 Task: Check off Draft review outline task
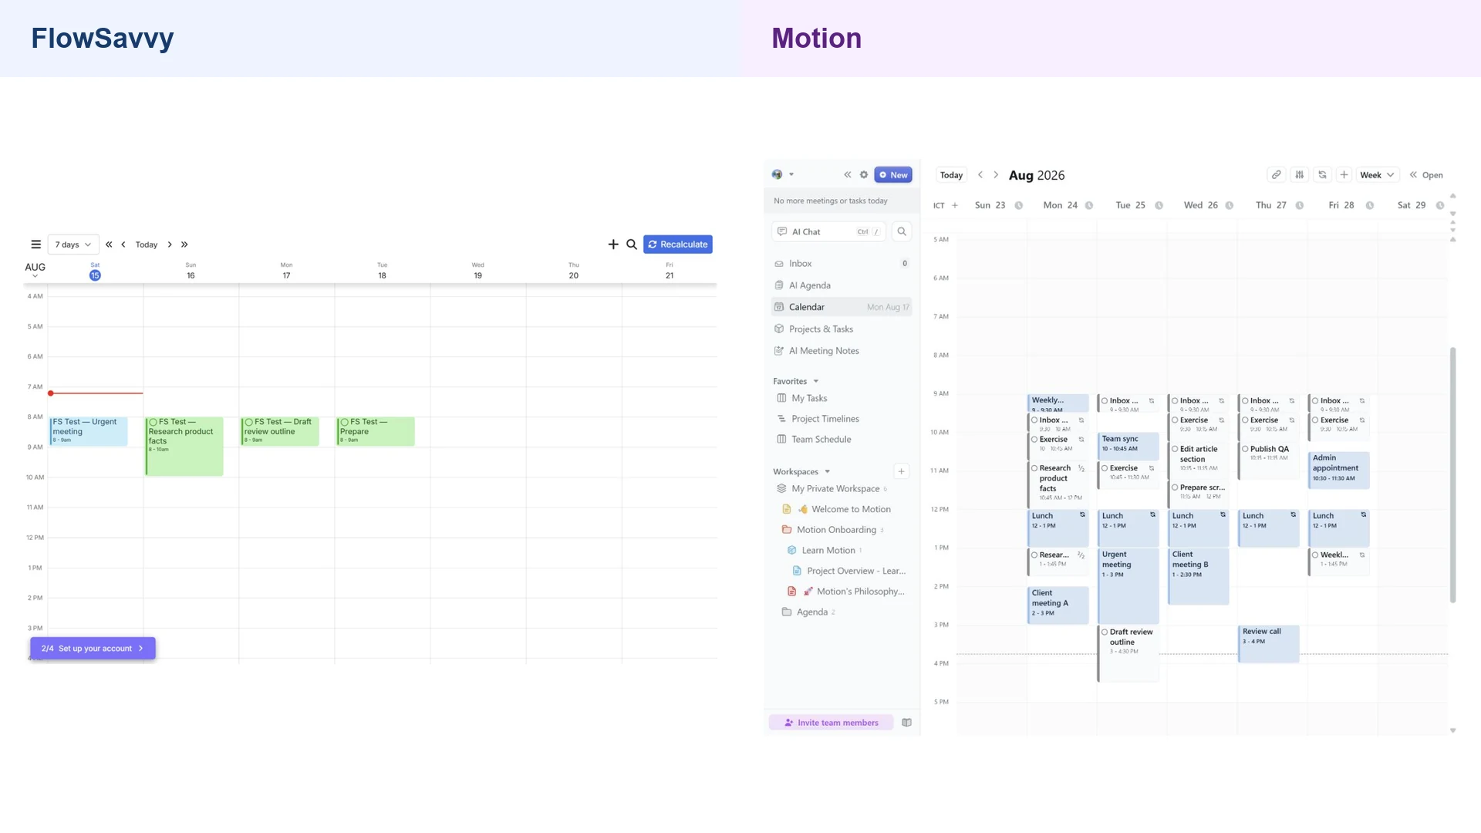pos(1105,632)
